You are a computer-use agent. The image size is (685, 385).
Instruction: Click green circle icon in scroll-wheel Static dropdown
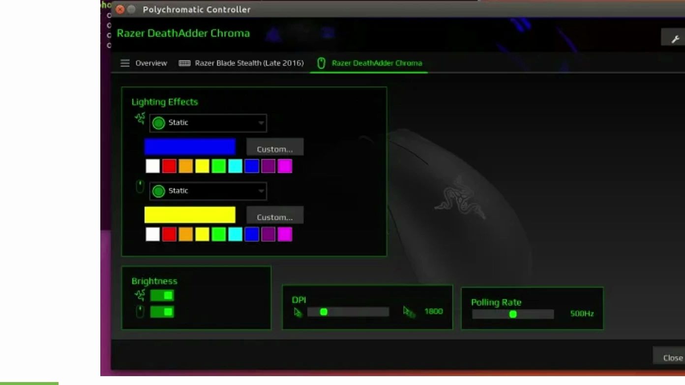[x=158, y=191]
